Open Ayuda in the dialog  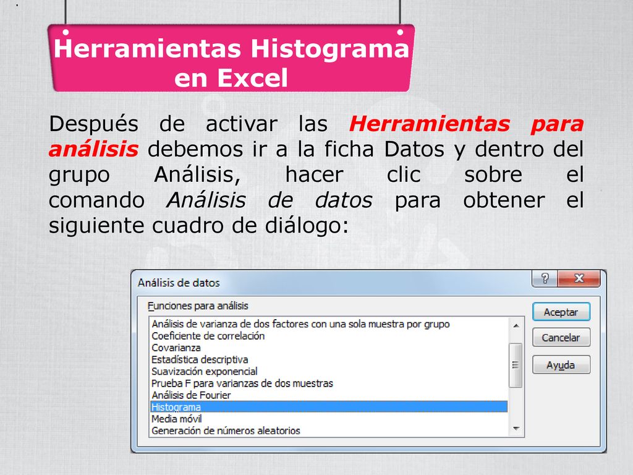coord(561,365)
